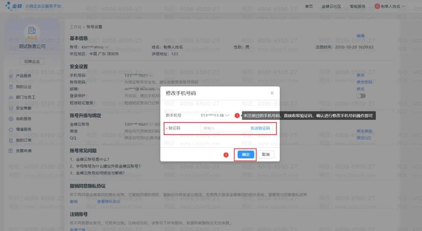Open 智能服务 in the top navigation
422x231 pixels.
tap(357, 6)
